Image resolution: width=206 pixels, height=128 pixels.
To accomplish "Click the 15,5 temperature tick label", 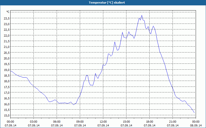I will 7,110.
